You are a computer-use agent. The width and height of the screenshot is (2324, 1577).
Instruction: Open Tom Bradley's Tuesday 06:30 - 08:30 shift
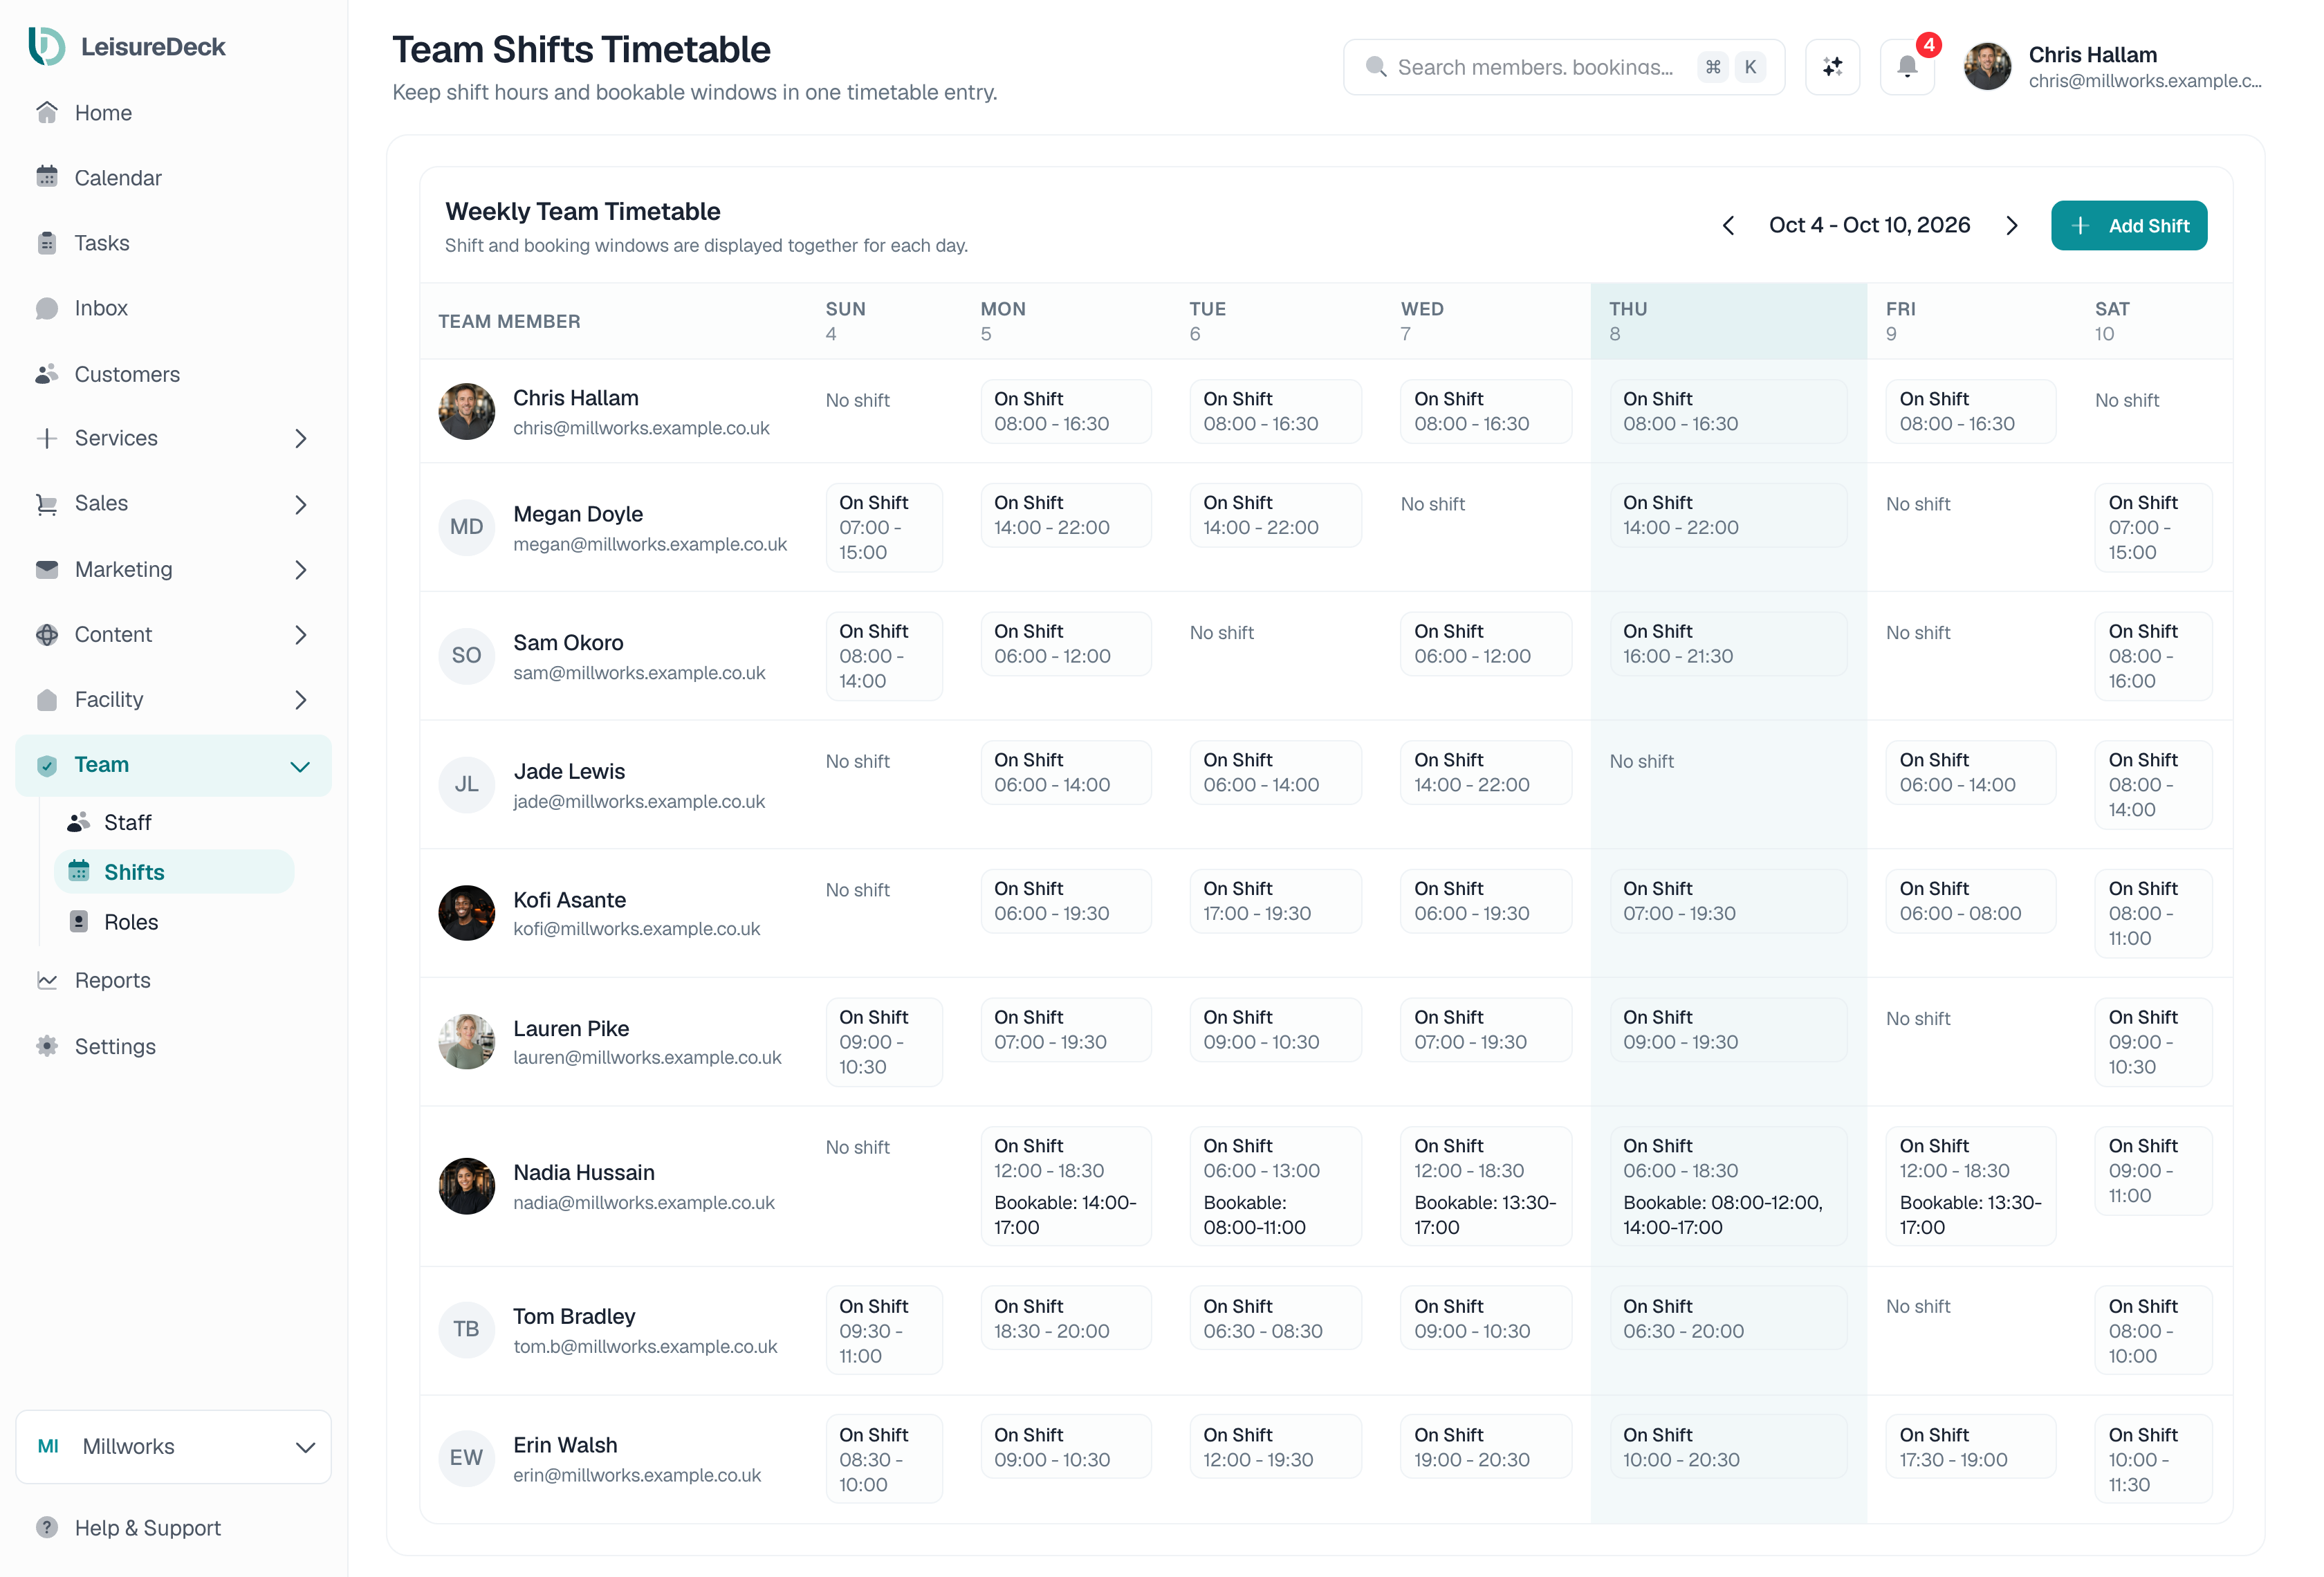1276,1318
